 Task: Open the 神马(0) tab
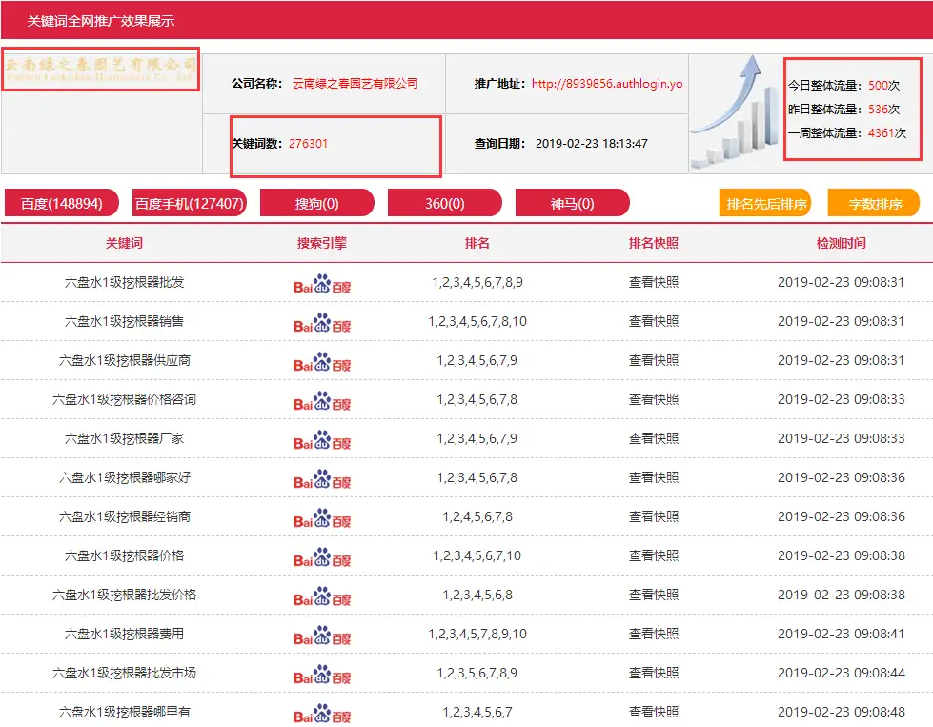[572, 202]
